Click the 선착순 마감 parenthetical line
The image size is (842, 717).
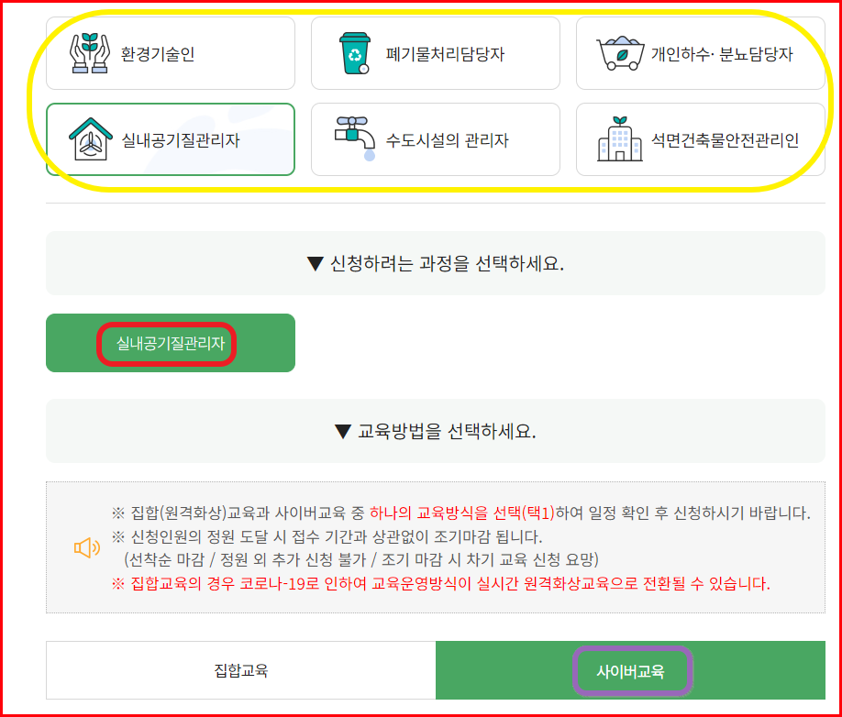click(360, 559)
